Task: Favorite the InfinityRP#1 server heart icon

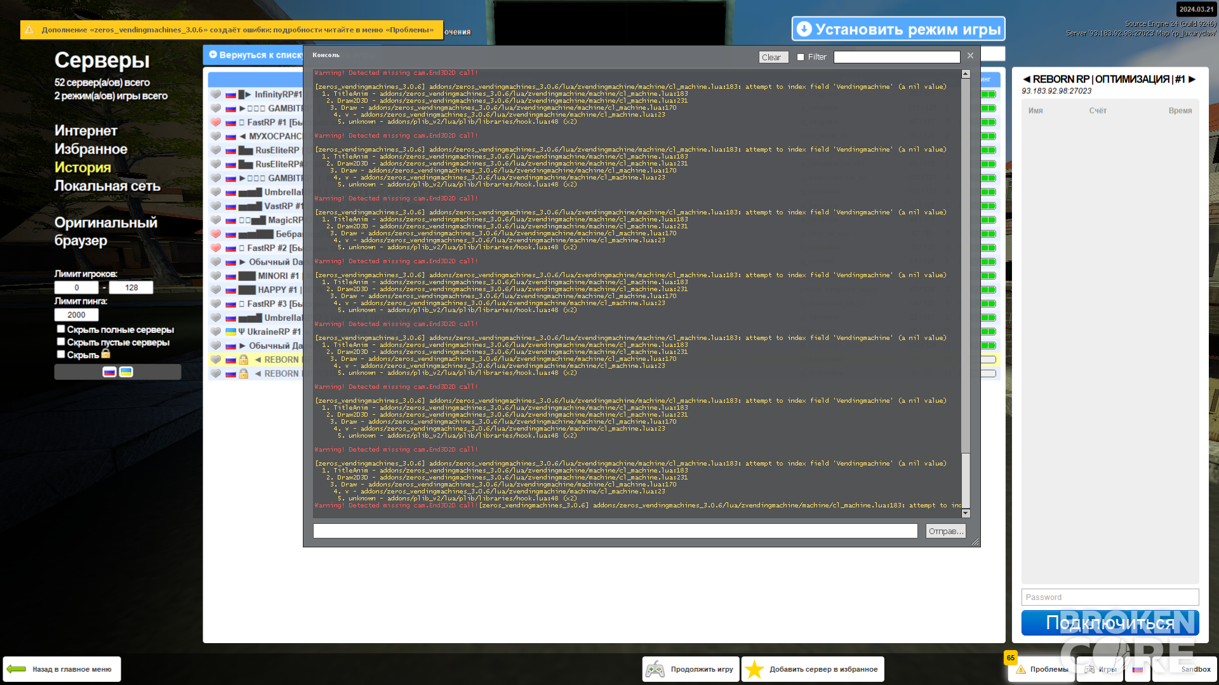Action: 216,95
